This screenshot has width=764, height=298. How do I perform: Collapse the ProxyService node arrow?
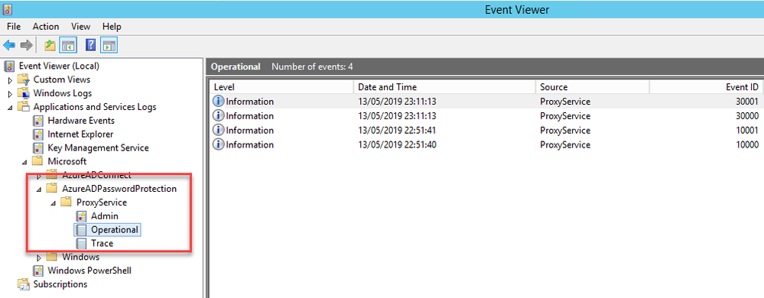pyautogui.click(x=54, y=203)
